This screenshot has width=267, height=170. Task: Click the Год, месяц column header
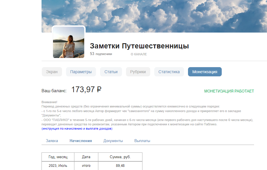pyautogui.click(x=58, y=157)
